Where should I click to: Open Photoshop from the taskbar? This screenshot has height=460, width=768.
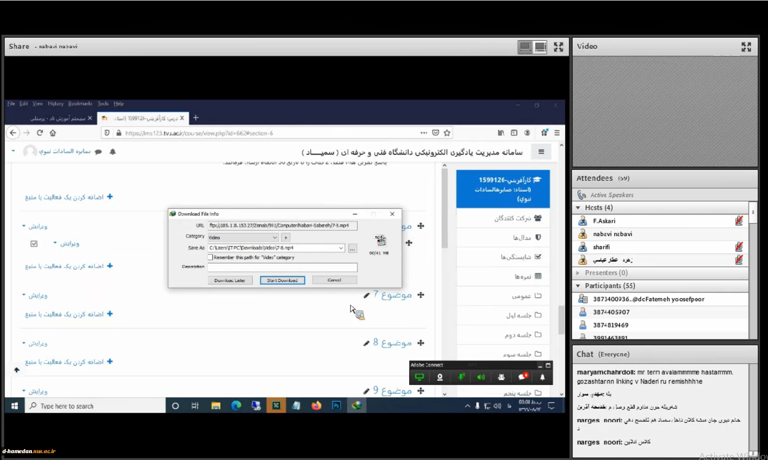[x=337, y=405]
